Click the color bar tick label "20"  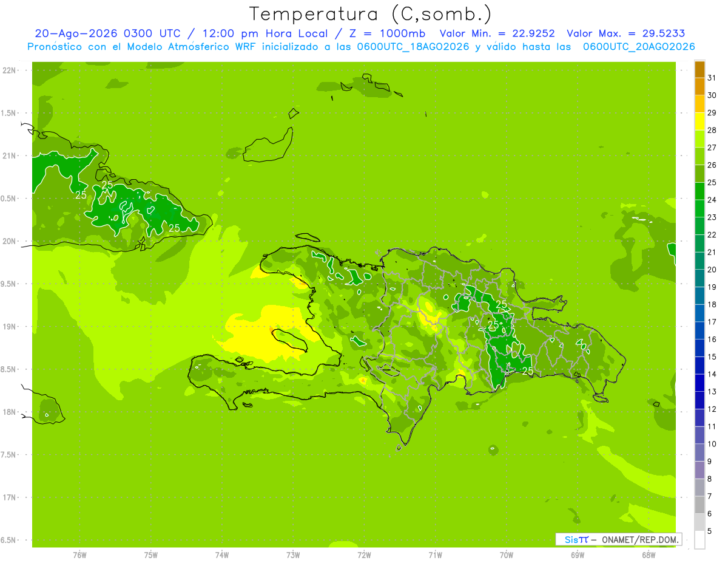[x=712, y=269]
